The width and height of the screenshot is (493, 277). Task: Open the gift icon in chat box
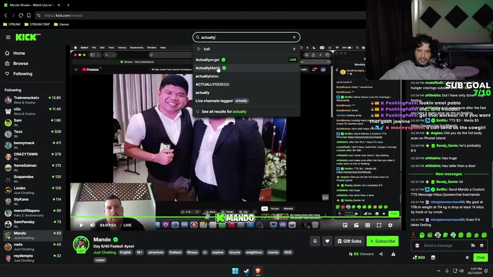417,245
